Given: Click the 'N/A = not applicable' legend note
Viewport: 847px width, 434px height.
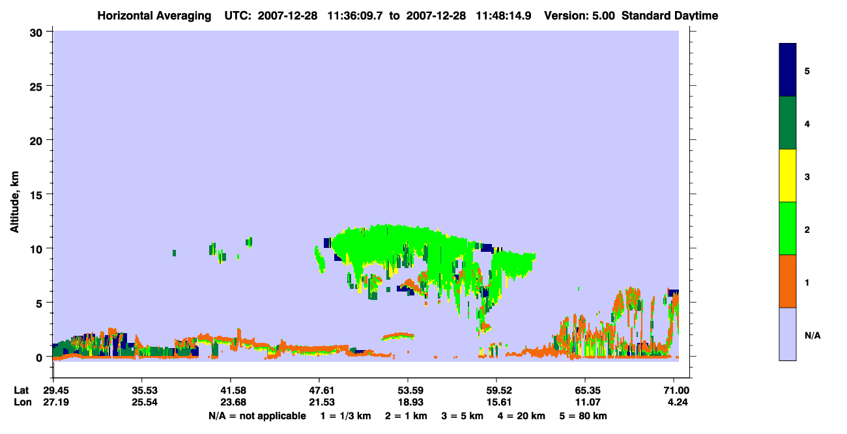Looking at the screenshot, I should tap(257, 416).
